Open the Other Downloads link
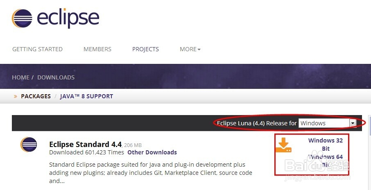 (x=152, y=152)
